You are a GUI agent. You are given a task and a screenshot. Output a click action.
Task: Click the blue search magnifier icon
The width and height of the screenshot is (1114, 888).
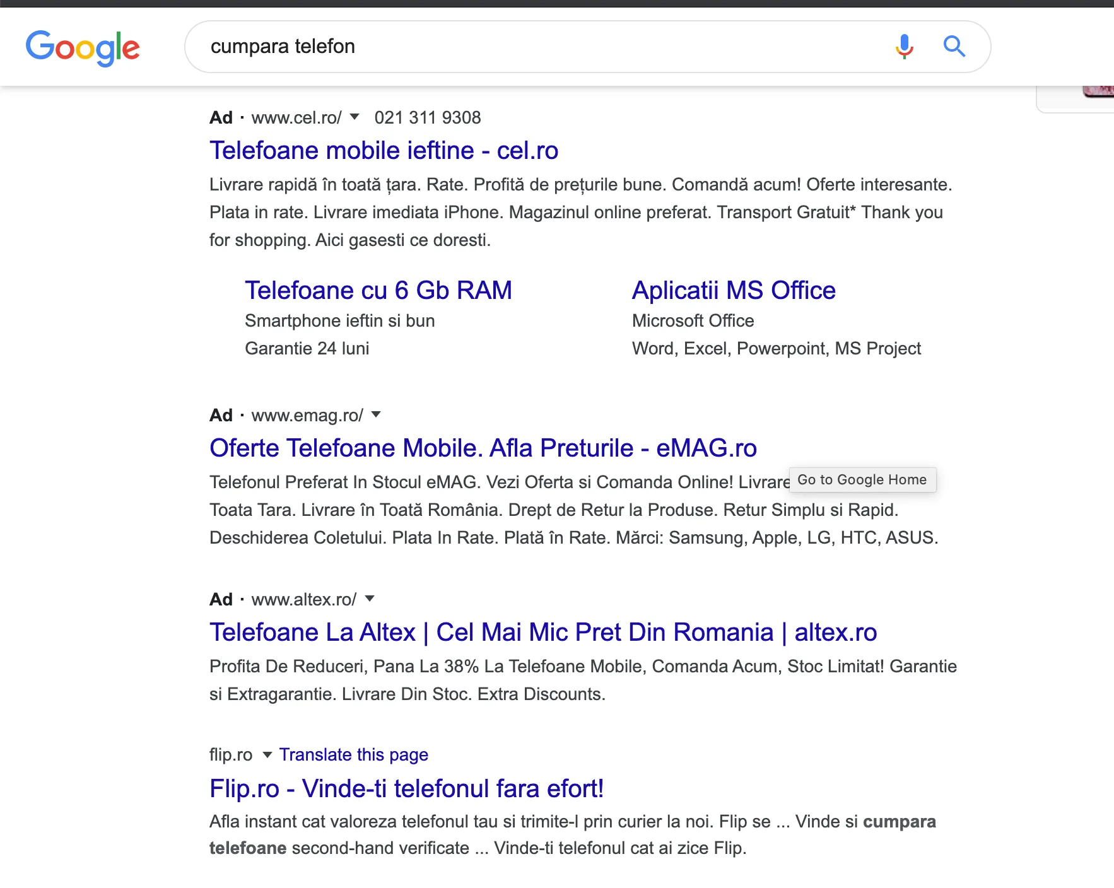pos(954,47)
